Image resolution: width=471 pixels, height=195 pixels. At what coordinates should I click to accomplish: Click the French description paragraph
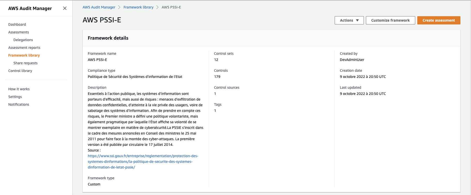coord(146,119)
